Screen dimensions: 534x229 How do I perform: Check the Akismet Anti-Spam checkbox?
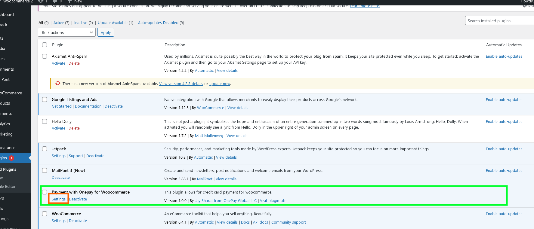pos(45,56)
